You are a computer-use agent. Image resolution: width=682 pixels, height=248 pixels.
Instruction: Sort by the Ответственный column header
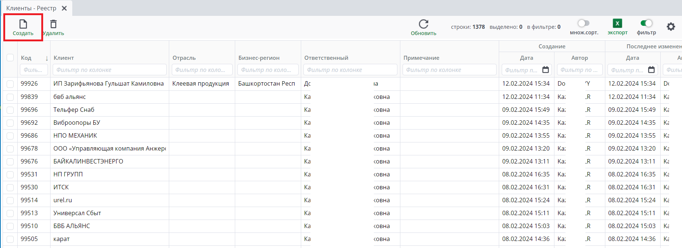click(x=326, y=58)
